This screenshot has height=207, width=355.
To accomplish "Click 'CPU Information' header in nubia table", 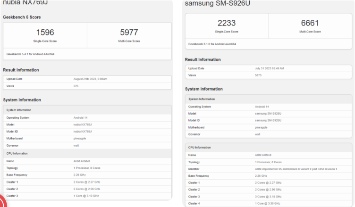I will (17, 153).
